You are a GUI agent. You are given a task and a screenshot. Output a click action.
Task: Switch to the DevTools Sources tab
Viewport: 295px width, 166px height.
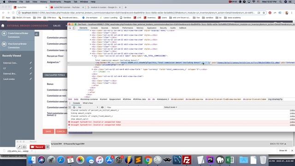click(105, 28)
